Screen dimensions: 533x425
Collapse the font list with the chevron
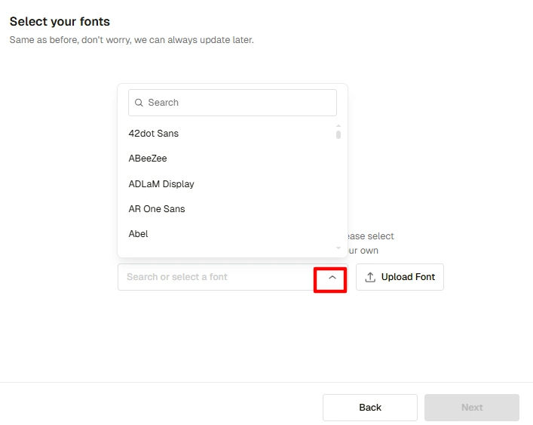(332, 277)
